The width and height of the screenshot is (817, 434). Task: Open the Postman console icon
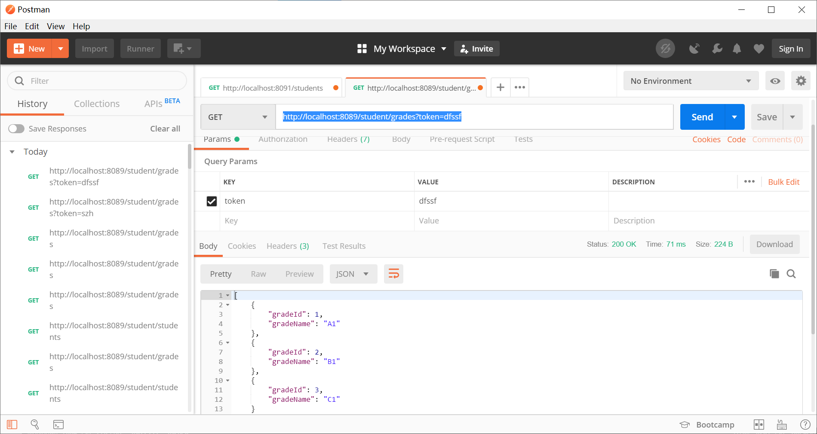point(58,425)
